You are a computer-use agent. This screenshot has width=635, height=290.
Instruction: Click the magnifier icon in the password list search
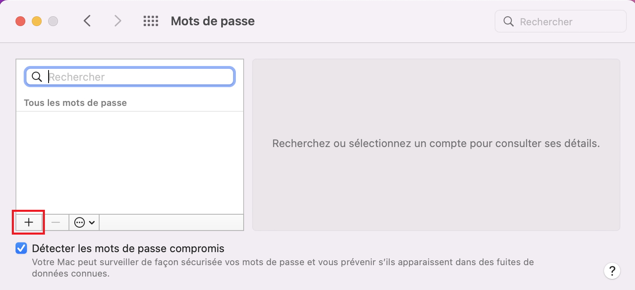point(37,77)
